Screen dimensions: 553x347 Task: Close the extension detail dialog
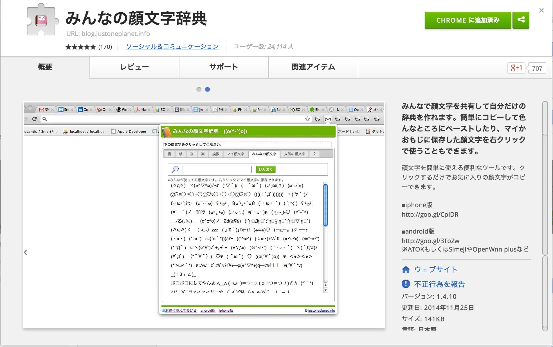[x=541, y=10]
